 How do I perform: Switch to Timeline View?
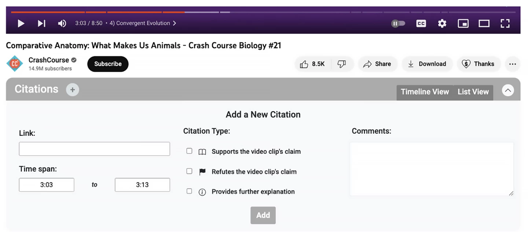pyautogui.click(x=425, y=92)
